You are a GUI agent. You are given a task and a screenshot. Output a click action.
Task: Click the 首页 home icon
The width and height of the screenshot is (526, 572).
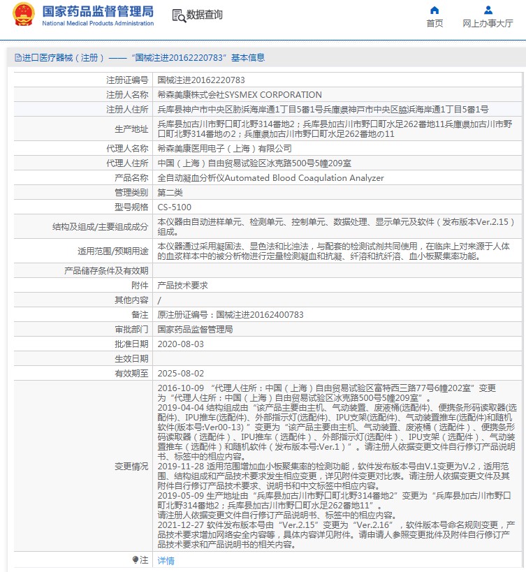pos(434,10)
